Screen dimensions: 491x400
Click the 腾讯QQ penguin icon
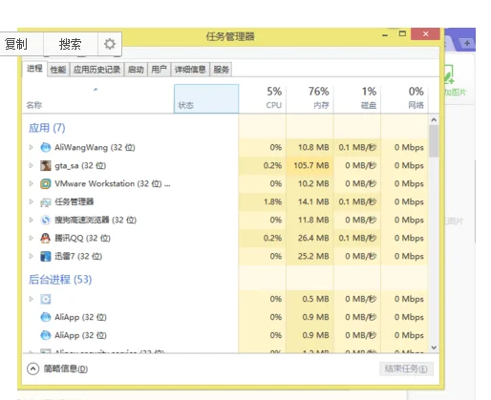point(46,238)
